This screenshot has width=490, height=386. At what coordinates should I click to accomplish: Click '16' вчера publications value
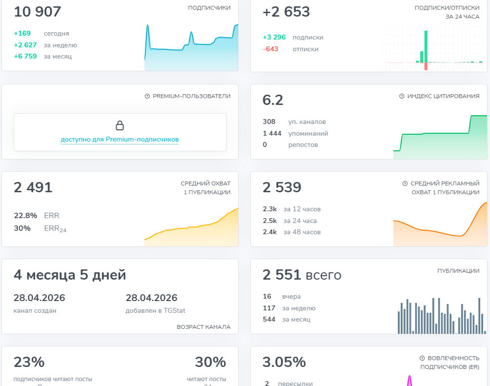point(267,296)
